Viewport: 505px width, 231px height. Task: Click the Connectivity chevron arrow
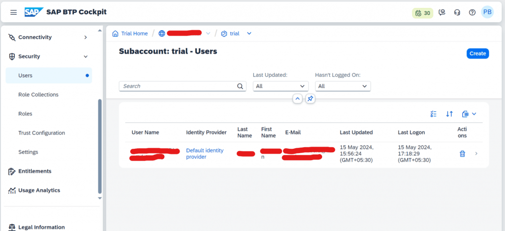[86, 37]
